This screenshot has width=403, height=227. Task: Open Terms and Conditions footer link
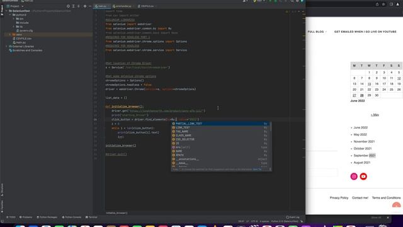pyautogui.click(x=386, y=197)
